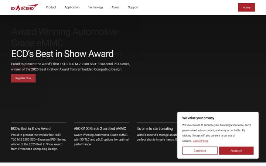This screenshot has height=166, width=266.
Task: Click the ECD's Best in Show Award hero heading
Action: (x=62, y=54)
